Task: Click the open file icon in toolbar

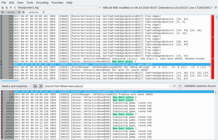Action: [2, 8]
